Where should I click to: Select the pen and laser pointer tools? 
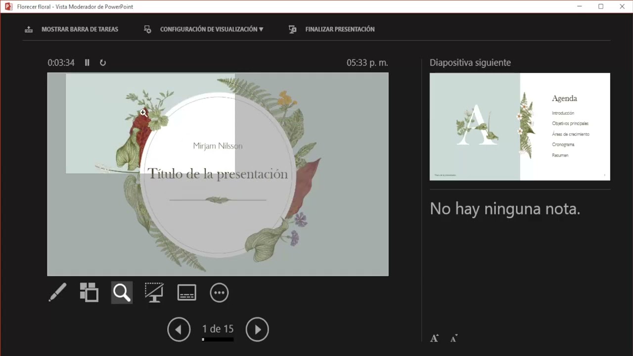coord(57,293)
